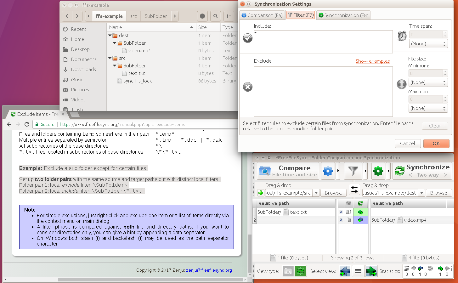Open Home in file manager sidebar
Screen dimensions: 458x283
[77, 39]
